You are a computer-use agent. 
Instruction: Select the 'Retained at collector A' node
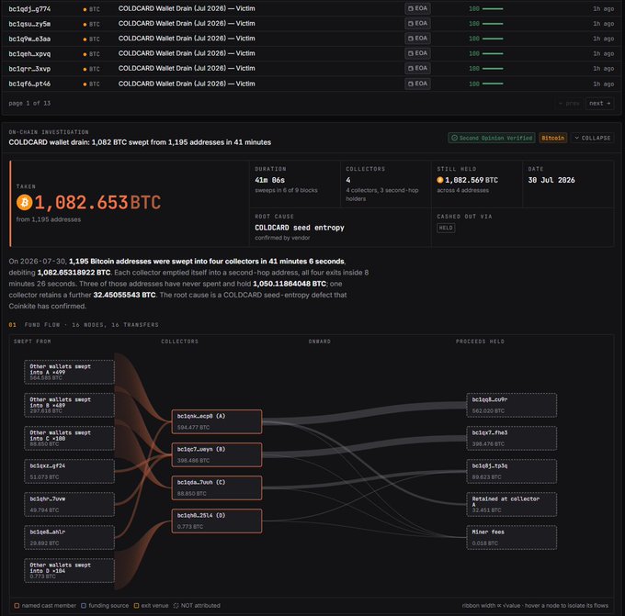(x=512, y=504)
